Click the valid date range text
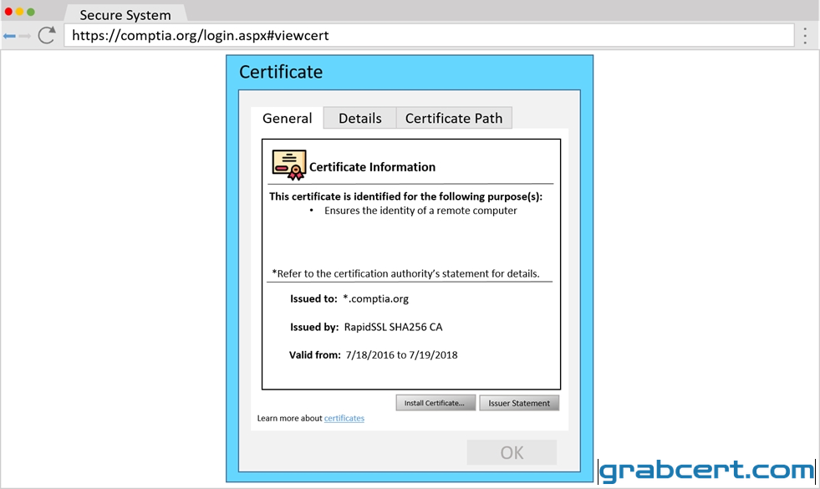 pos(401,354)
